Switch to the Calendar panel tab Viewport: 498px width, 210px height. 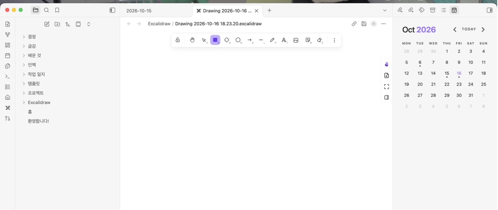(x=454, y=10)
